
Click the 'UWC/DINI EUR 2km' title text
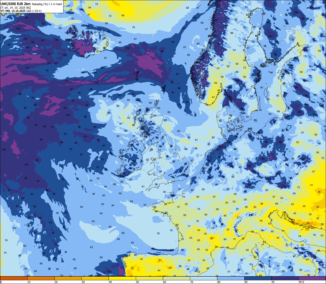pyautogui.click(x=16, y=4)
